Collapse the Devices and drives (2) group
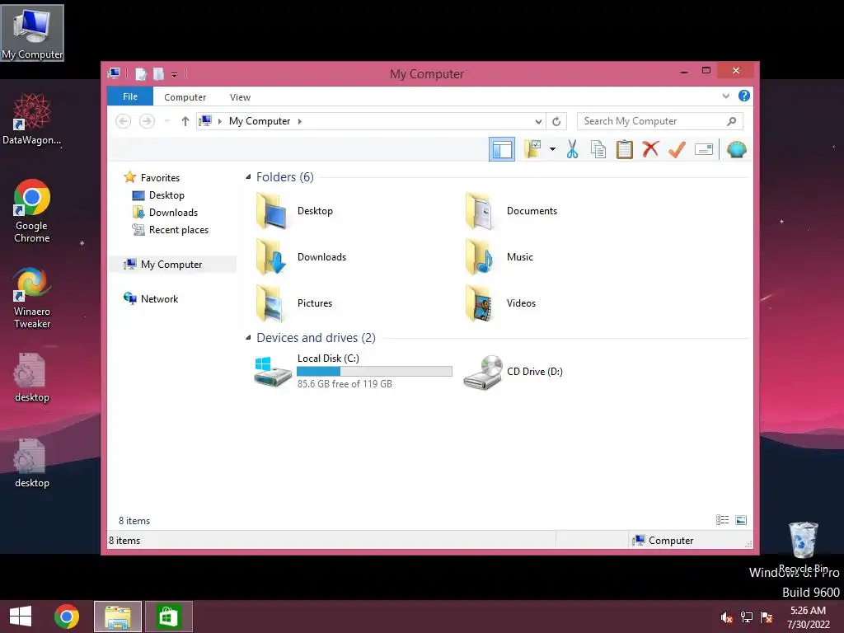 248,337
